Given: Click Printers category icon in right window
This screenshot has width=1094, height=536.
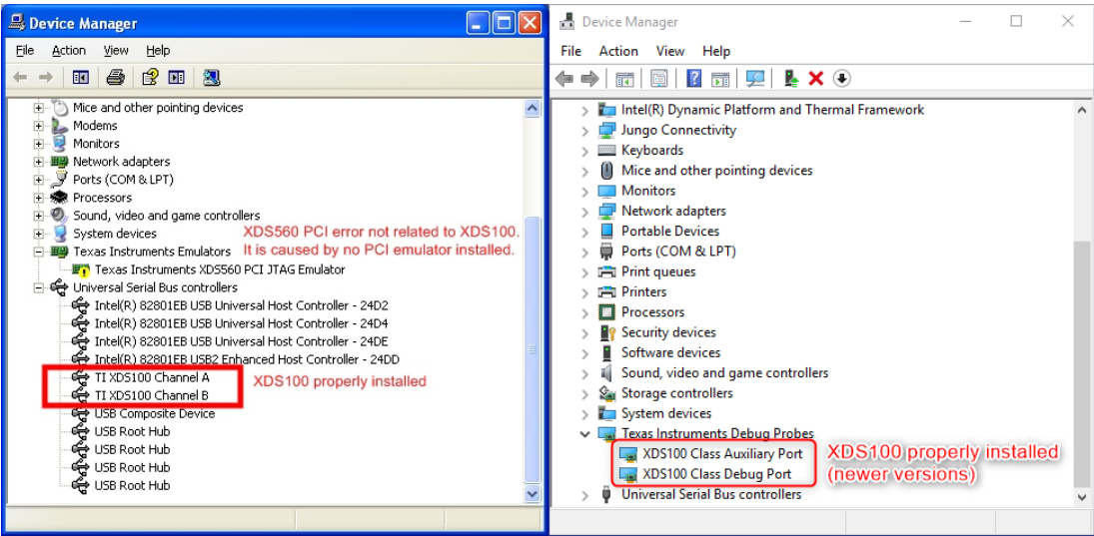Looking at the screenshot, I should [x=607, y=292].
